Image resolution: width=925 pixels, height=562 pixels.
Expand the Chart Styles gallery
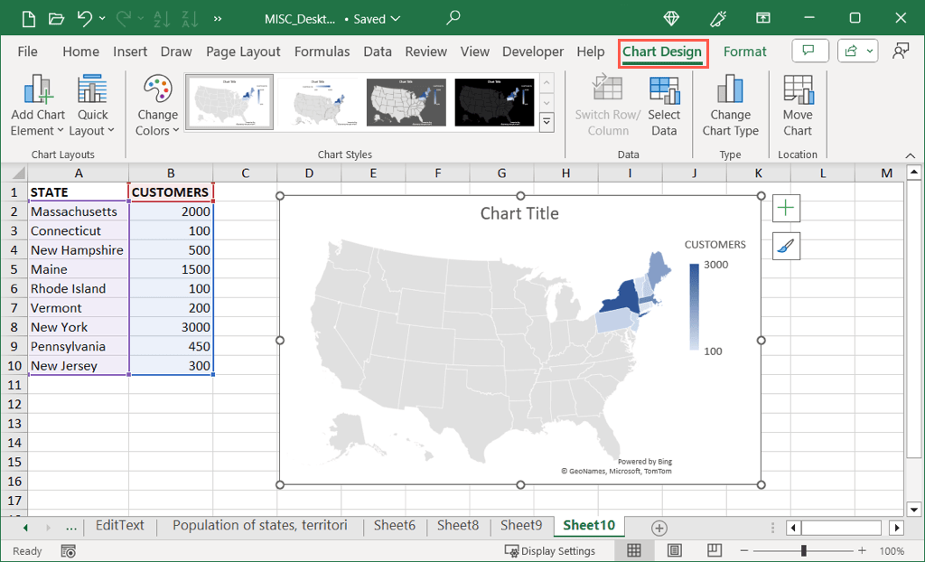547,120
